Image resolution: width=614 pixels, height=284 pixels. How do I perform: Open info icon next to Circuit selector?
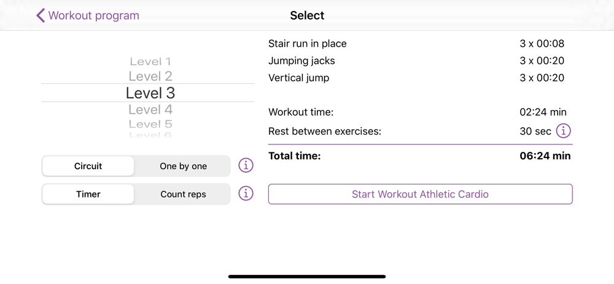point(246,165)
